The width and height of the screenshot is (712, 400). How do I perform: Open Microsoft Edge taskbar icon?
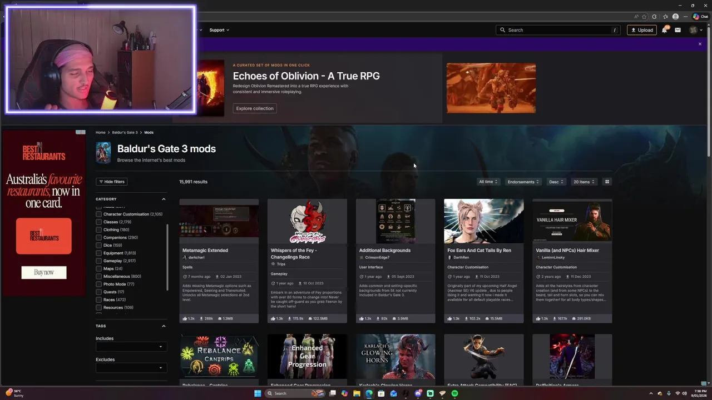[369, 393]
